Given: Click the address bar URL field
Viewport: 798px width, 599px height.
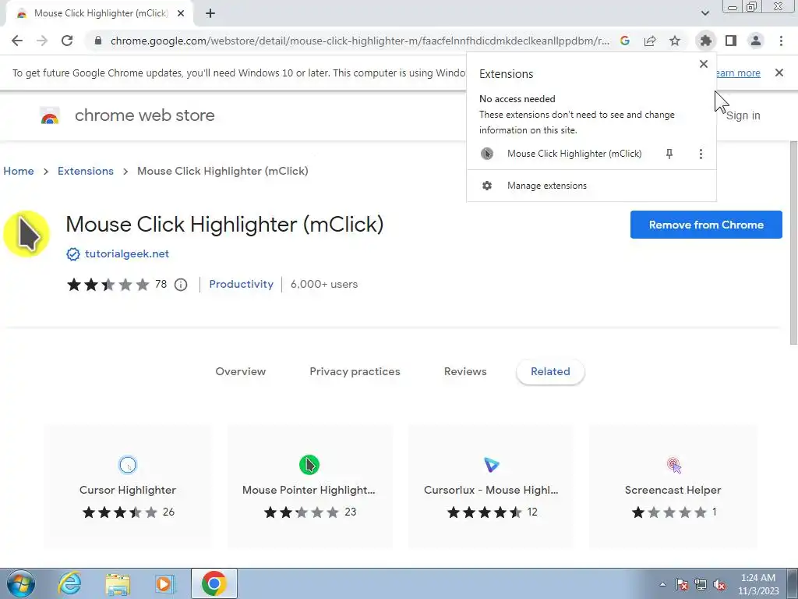Looking at the screenshot, I should (x=360, y=41).
